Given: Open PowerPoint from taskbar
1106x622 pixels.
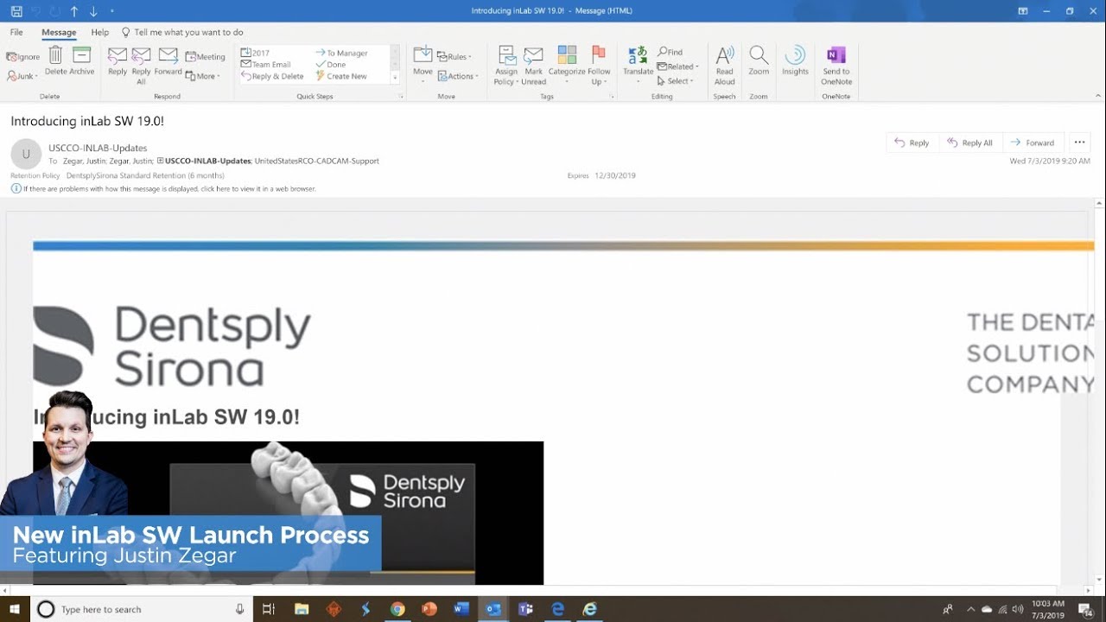Looking at the screenshot, I should click(x=429, y=609).
